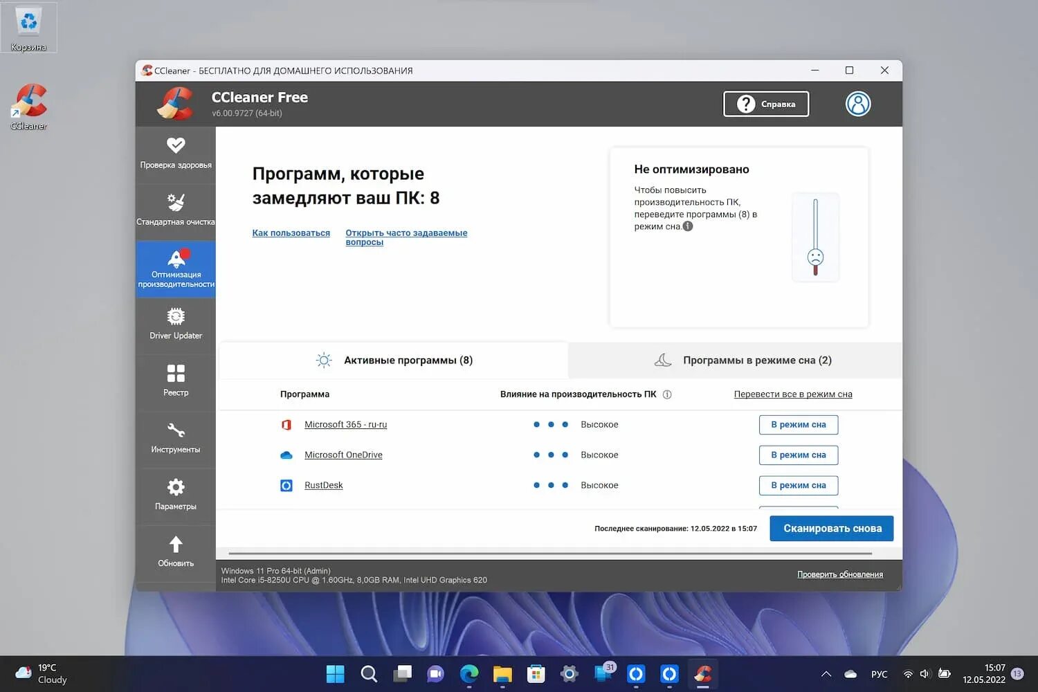Put Microsoft 365 into sleep mode
1038x692 pixels.
tap(799, 425)
